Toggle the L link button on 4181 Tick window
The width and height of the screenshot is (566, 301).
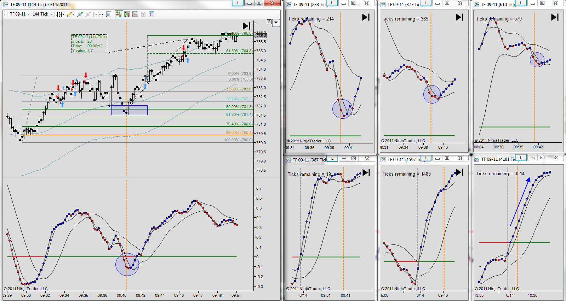pos(521,158)
